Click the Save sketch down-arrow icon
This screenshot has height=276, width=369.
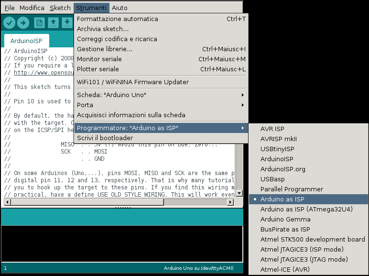[67, 23]
